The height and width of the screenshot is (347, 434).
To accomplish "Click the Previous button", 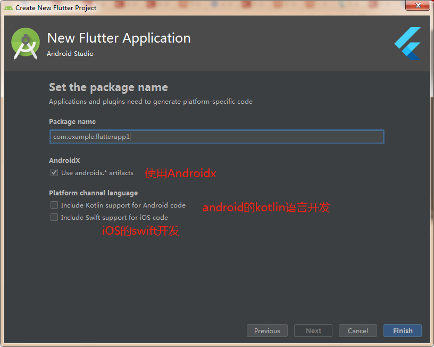I will point(267,331).
